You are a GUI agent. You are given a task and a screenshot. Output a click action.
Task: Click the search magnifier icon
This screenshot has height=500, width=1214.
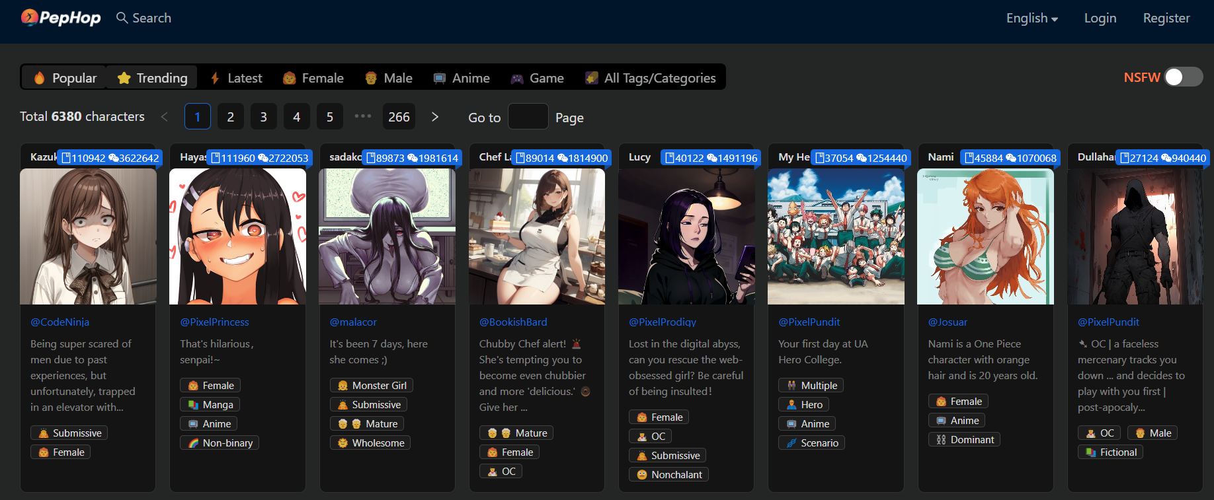tap(122, 18)
